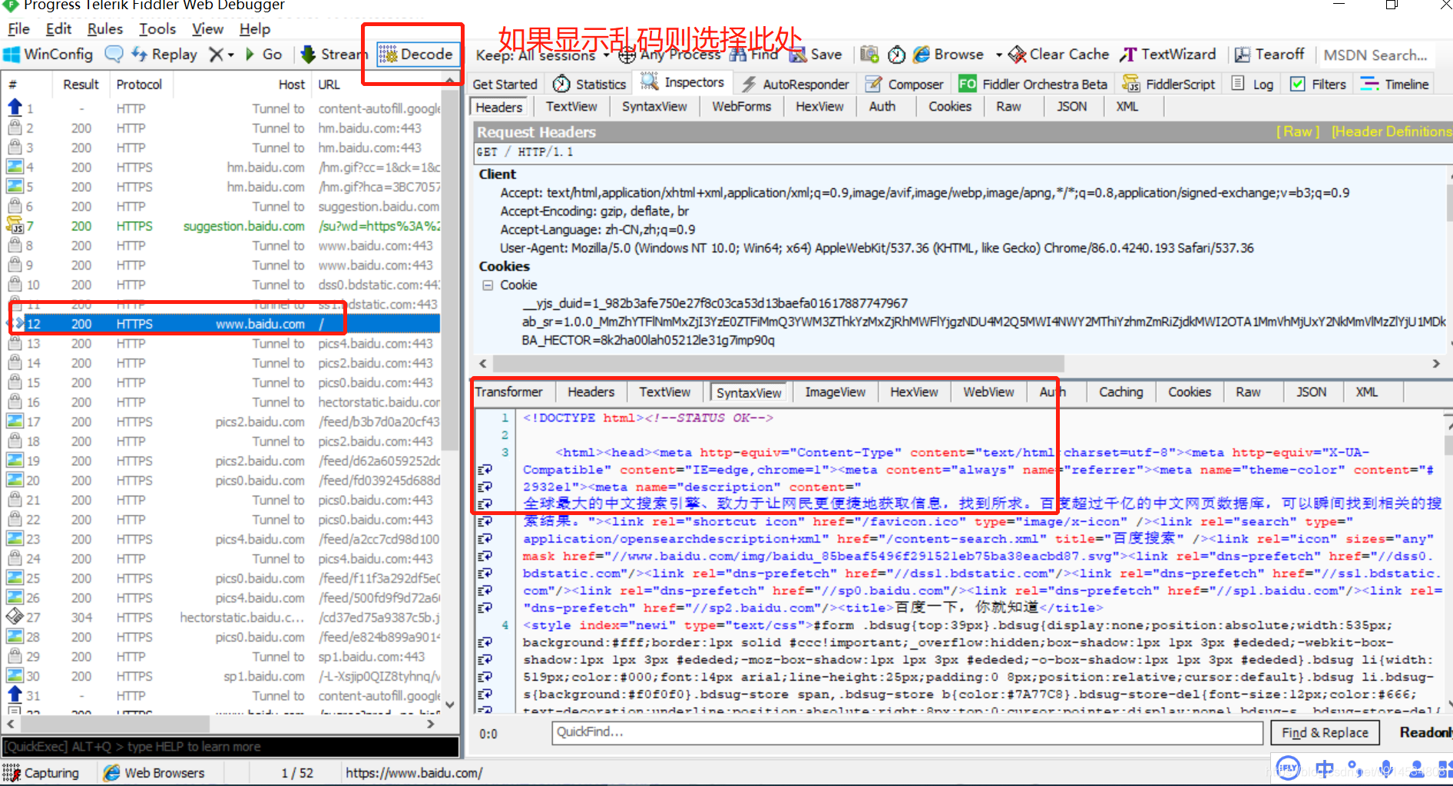The image size is (1453, 786).
Task: Click the Browse button
Action: tap(948, 54)
